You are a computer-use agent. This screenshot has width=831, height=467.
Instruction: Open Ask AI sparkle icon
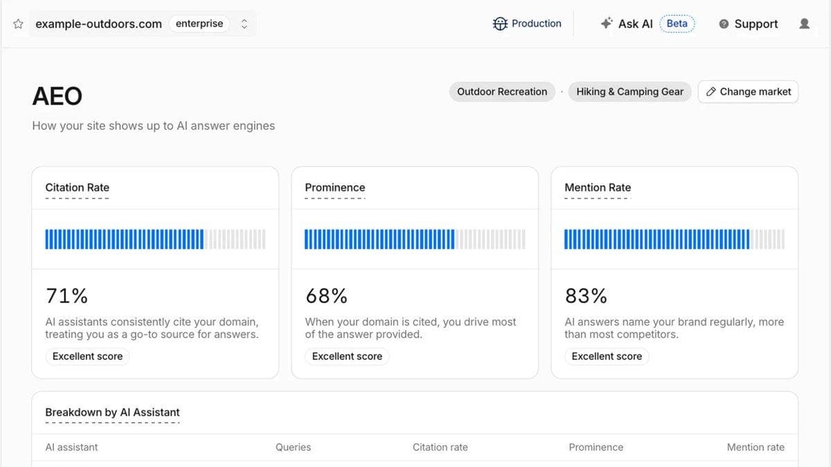coord(607,24)
